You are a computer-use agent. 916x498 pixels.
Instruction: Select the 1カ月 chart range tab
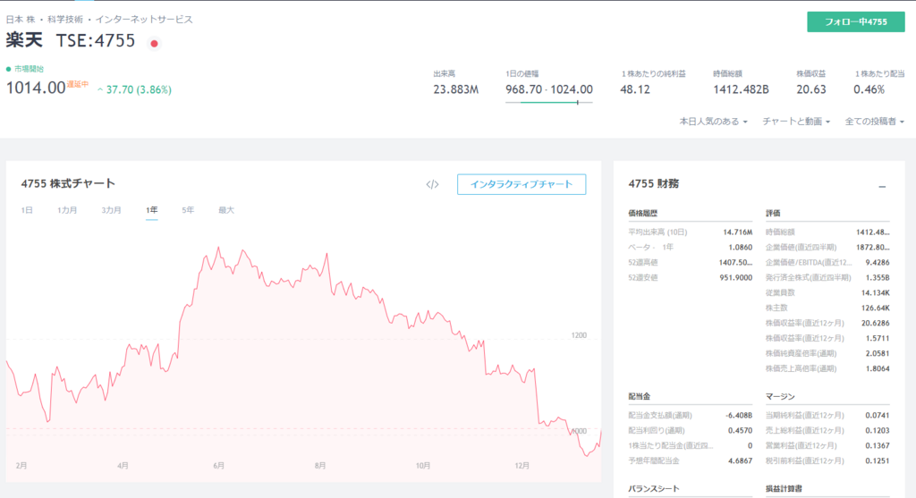coord(67,210)
